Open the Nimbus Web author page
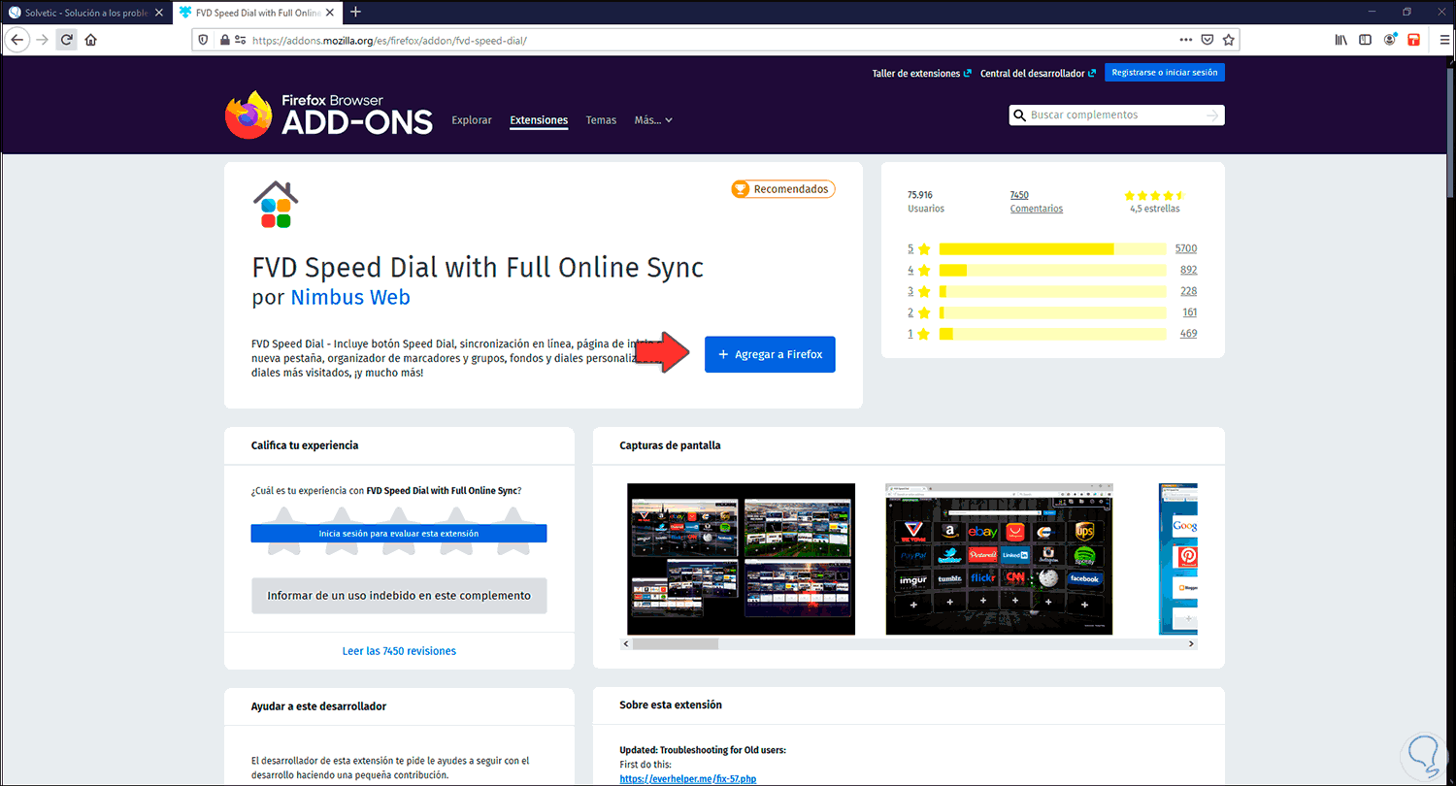This screenshot has height=786, width=1456. [350, 298]
